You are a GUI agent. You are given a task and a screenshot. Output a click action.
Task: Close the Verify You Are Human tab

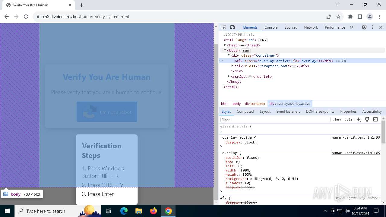[70, 5]
